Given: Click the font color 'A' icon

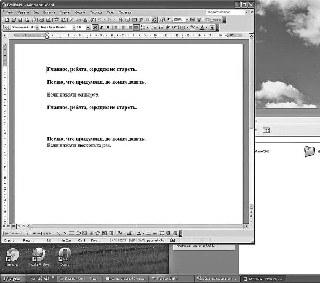Looking at the screenshot, I should pyautogui.click(x=202, y=27).
